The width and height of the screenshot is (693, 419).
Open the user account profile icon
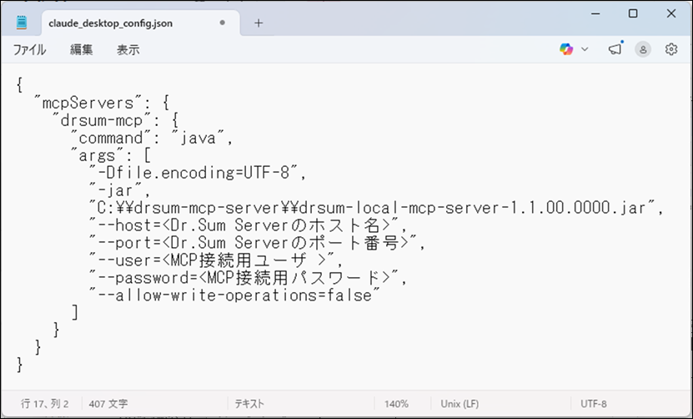click(643, 49)
